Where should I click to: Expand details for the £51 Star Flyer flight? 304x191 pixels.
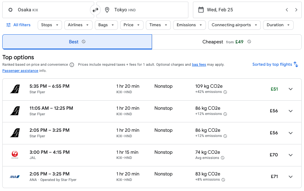tap(290, 89)
